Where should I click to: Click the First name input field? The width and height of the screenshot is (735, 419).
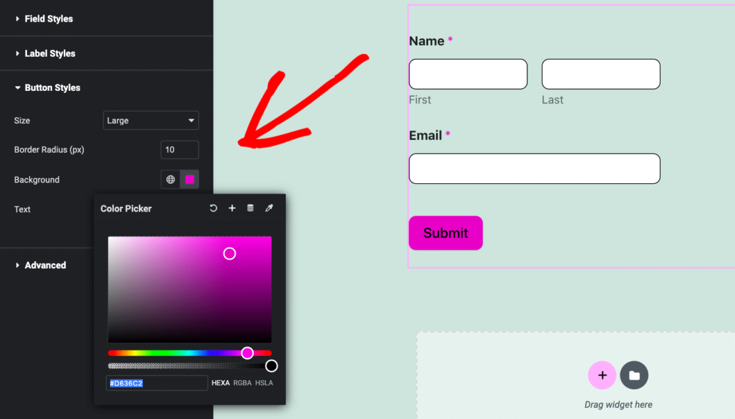click(468, 74)
